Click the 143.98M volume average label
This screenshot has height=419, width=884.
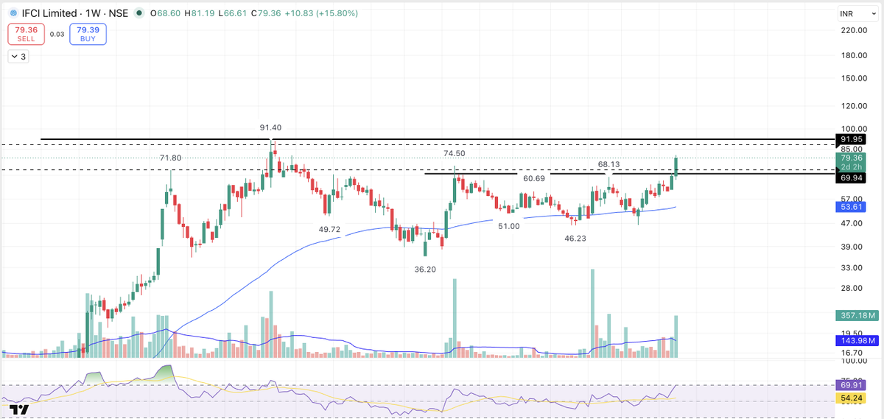(857, 340)
